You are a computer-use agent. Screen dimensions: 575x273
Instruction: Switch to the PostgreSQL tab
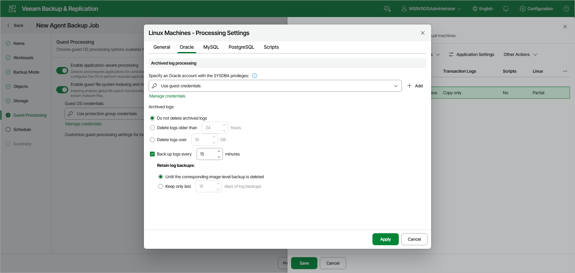click(241, 47)
